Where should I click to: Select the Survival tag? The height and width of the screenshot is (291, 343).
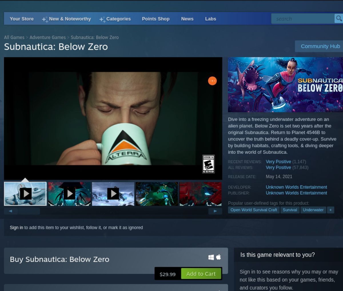(x=290, y=210)
